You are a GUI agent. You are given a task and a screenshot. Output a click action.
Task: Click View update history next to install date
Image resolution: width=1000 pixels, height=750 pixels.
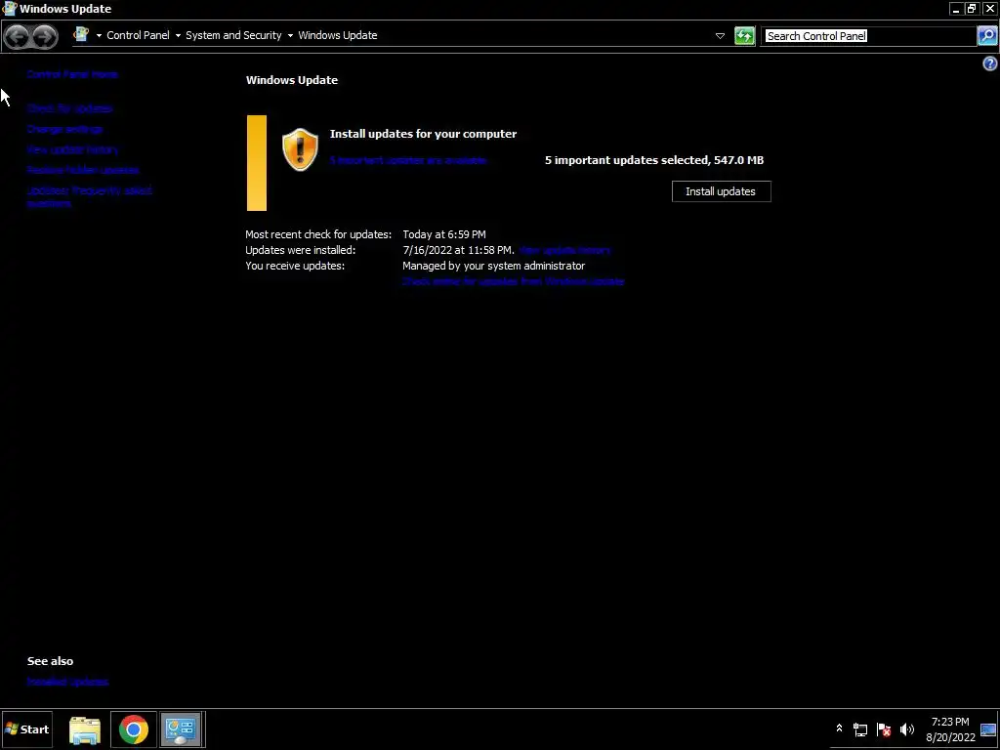point(564,250)
